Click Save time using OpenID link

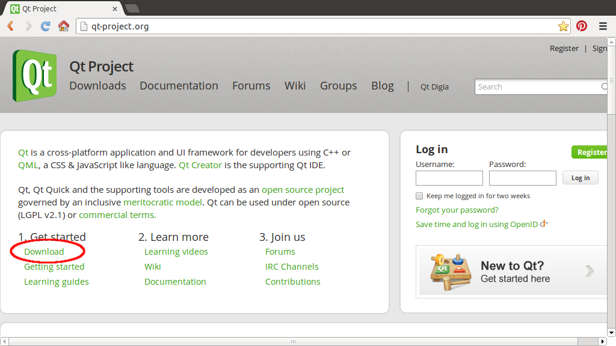click(x=476, y=225)
